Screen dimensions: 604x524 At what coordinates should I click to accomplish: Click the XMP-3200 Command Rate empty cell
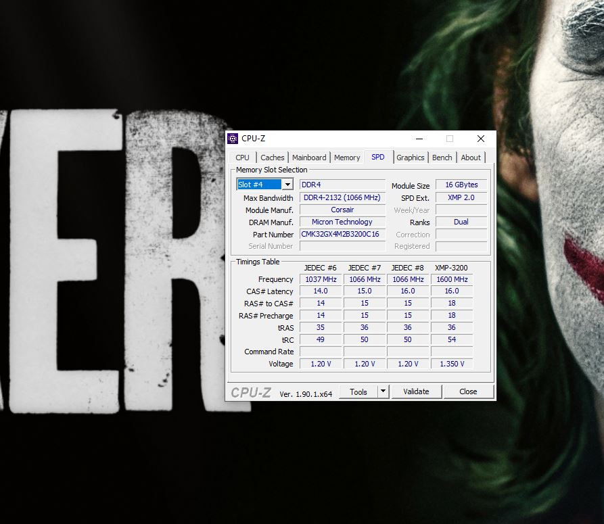452,352
